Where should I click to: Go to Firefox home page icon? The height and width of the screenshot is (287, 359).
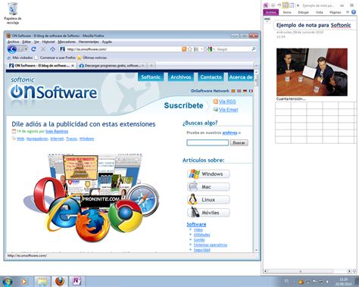click(52, 49)
